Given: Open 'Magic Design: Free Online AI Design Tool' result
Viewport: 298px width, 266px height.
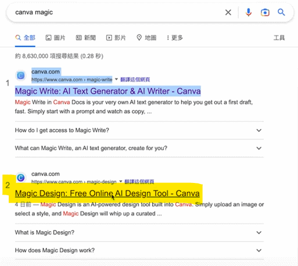Looking at the screenshot, I should pos(107,193).
